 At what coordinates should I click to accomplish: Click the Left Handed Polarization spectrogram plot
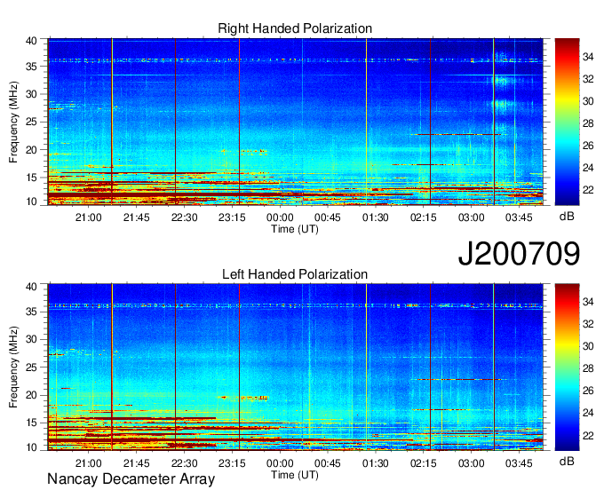tap(296, 367)
